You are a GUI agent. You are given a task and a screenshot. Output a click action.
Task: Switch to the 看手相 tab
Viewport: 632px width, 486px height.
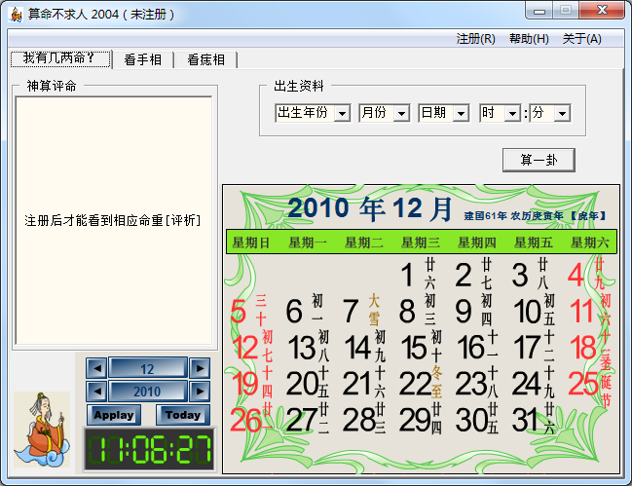(143, 59)
